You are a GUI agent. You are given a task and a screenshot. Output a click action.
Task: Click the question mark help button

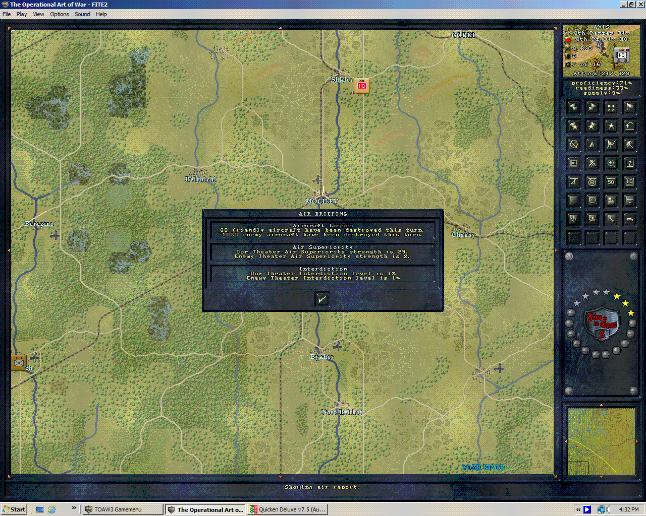click(629, 163)
